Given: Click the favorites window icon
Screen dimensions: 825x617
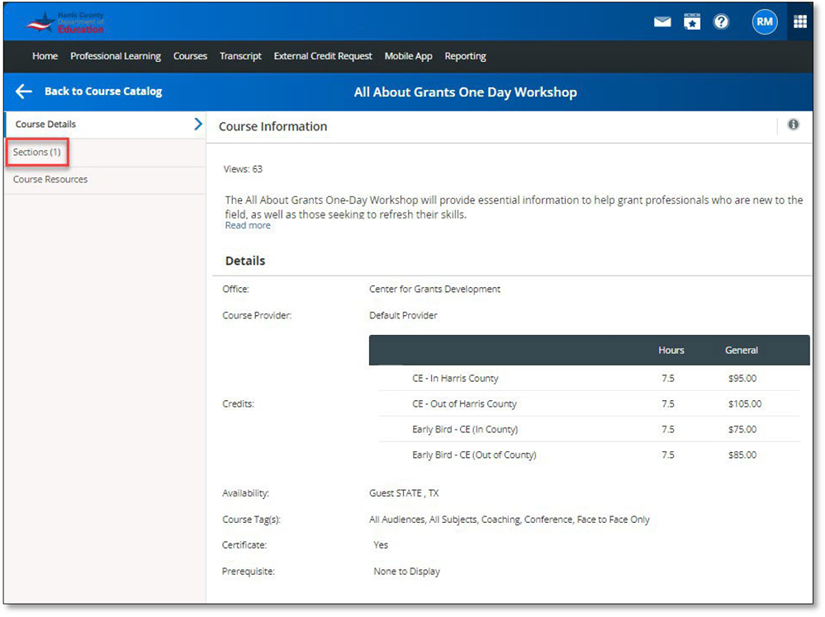Looking at the screenshot, I should (x=692, y=21).
